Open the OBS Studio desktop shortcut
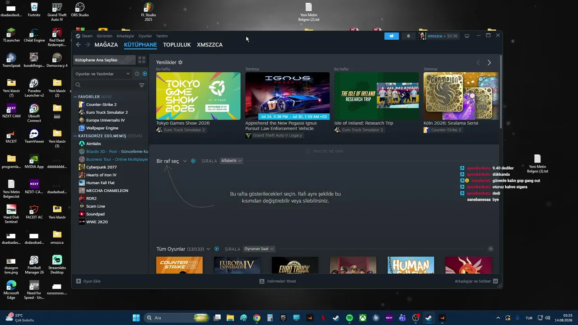This screenshot has width=578, height=325. click(80, 10)
